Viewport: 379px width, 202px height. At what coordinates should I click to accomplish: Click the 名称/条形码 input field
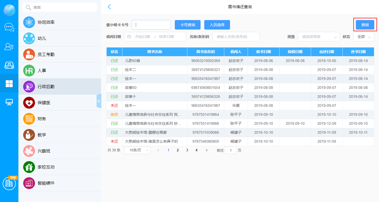tap(236, 37)
